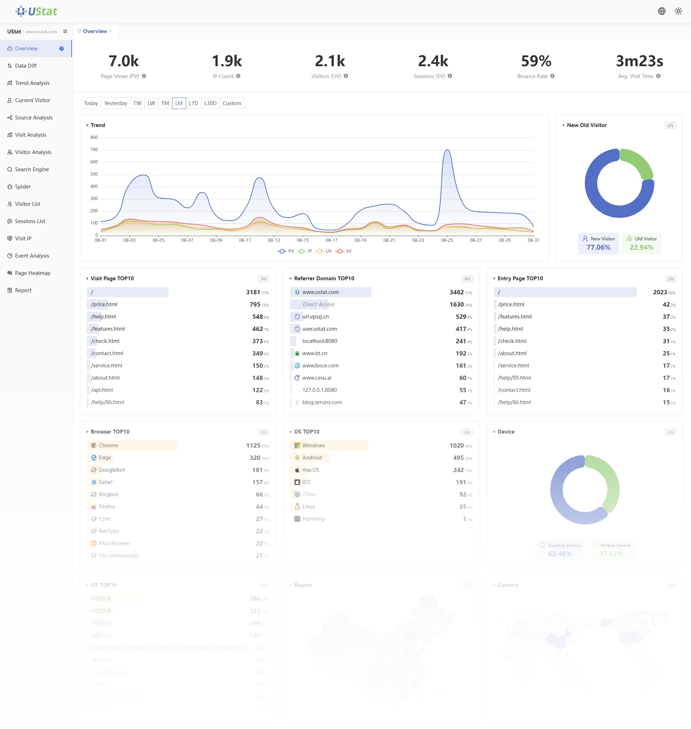Image resolution: width=691 pixels, height=729 pixels.
Task: Open Spider page from sidebar
Action: coord(22,187)
